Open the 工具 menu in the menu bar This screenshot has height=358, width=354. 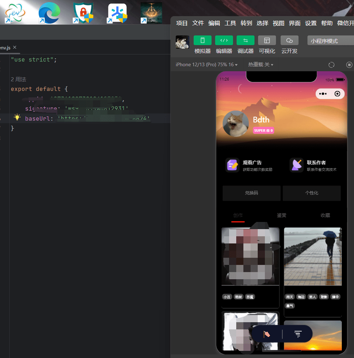(x=230, y=23)
